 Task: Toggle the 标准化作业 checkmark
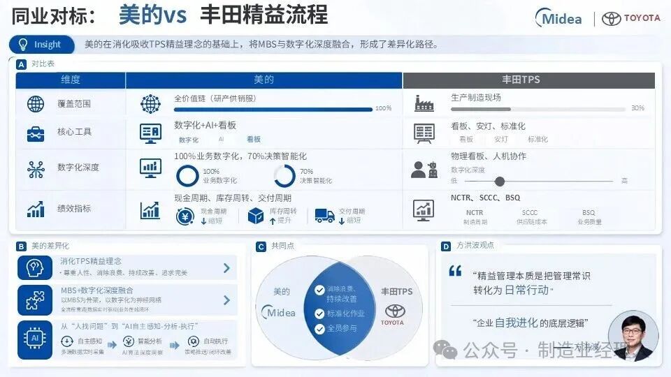tap(319, 313)
